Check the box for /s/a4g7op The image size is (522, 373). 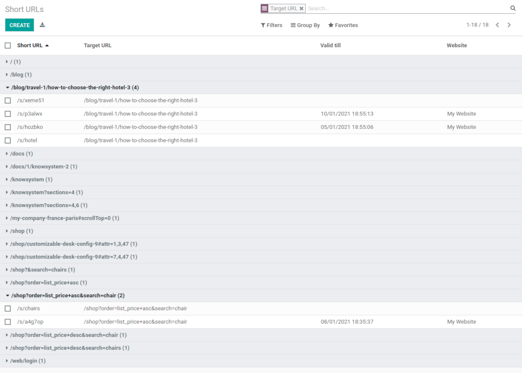pos(8,322)
